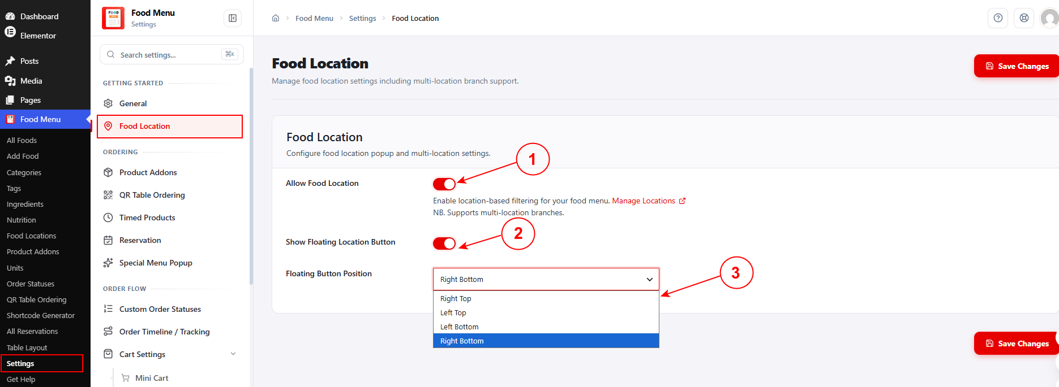Click the Reservation calendar icon
This screenshot has height=387, width=1059.
click(108, 240)
